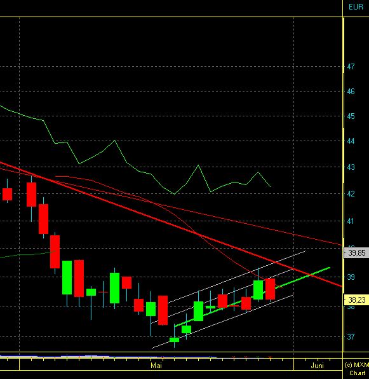Click the 37 price axis label

click(x=351, y=336)
